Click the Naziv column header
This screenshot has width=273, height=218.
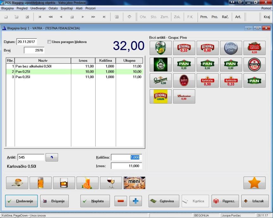click(x=43, y=61)
